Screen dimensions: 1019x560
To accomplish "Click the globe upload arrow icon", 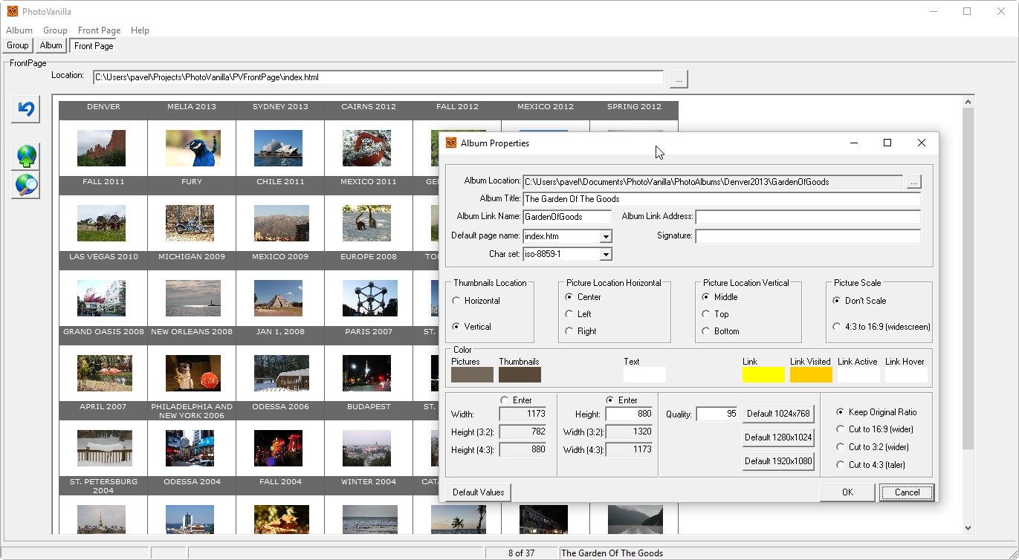I will click(x=26, y=156).
